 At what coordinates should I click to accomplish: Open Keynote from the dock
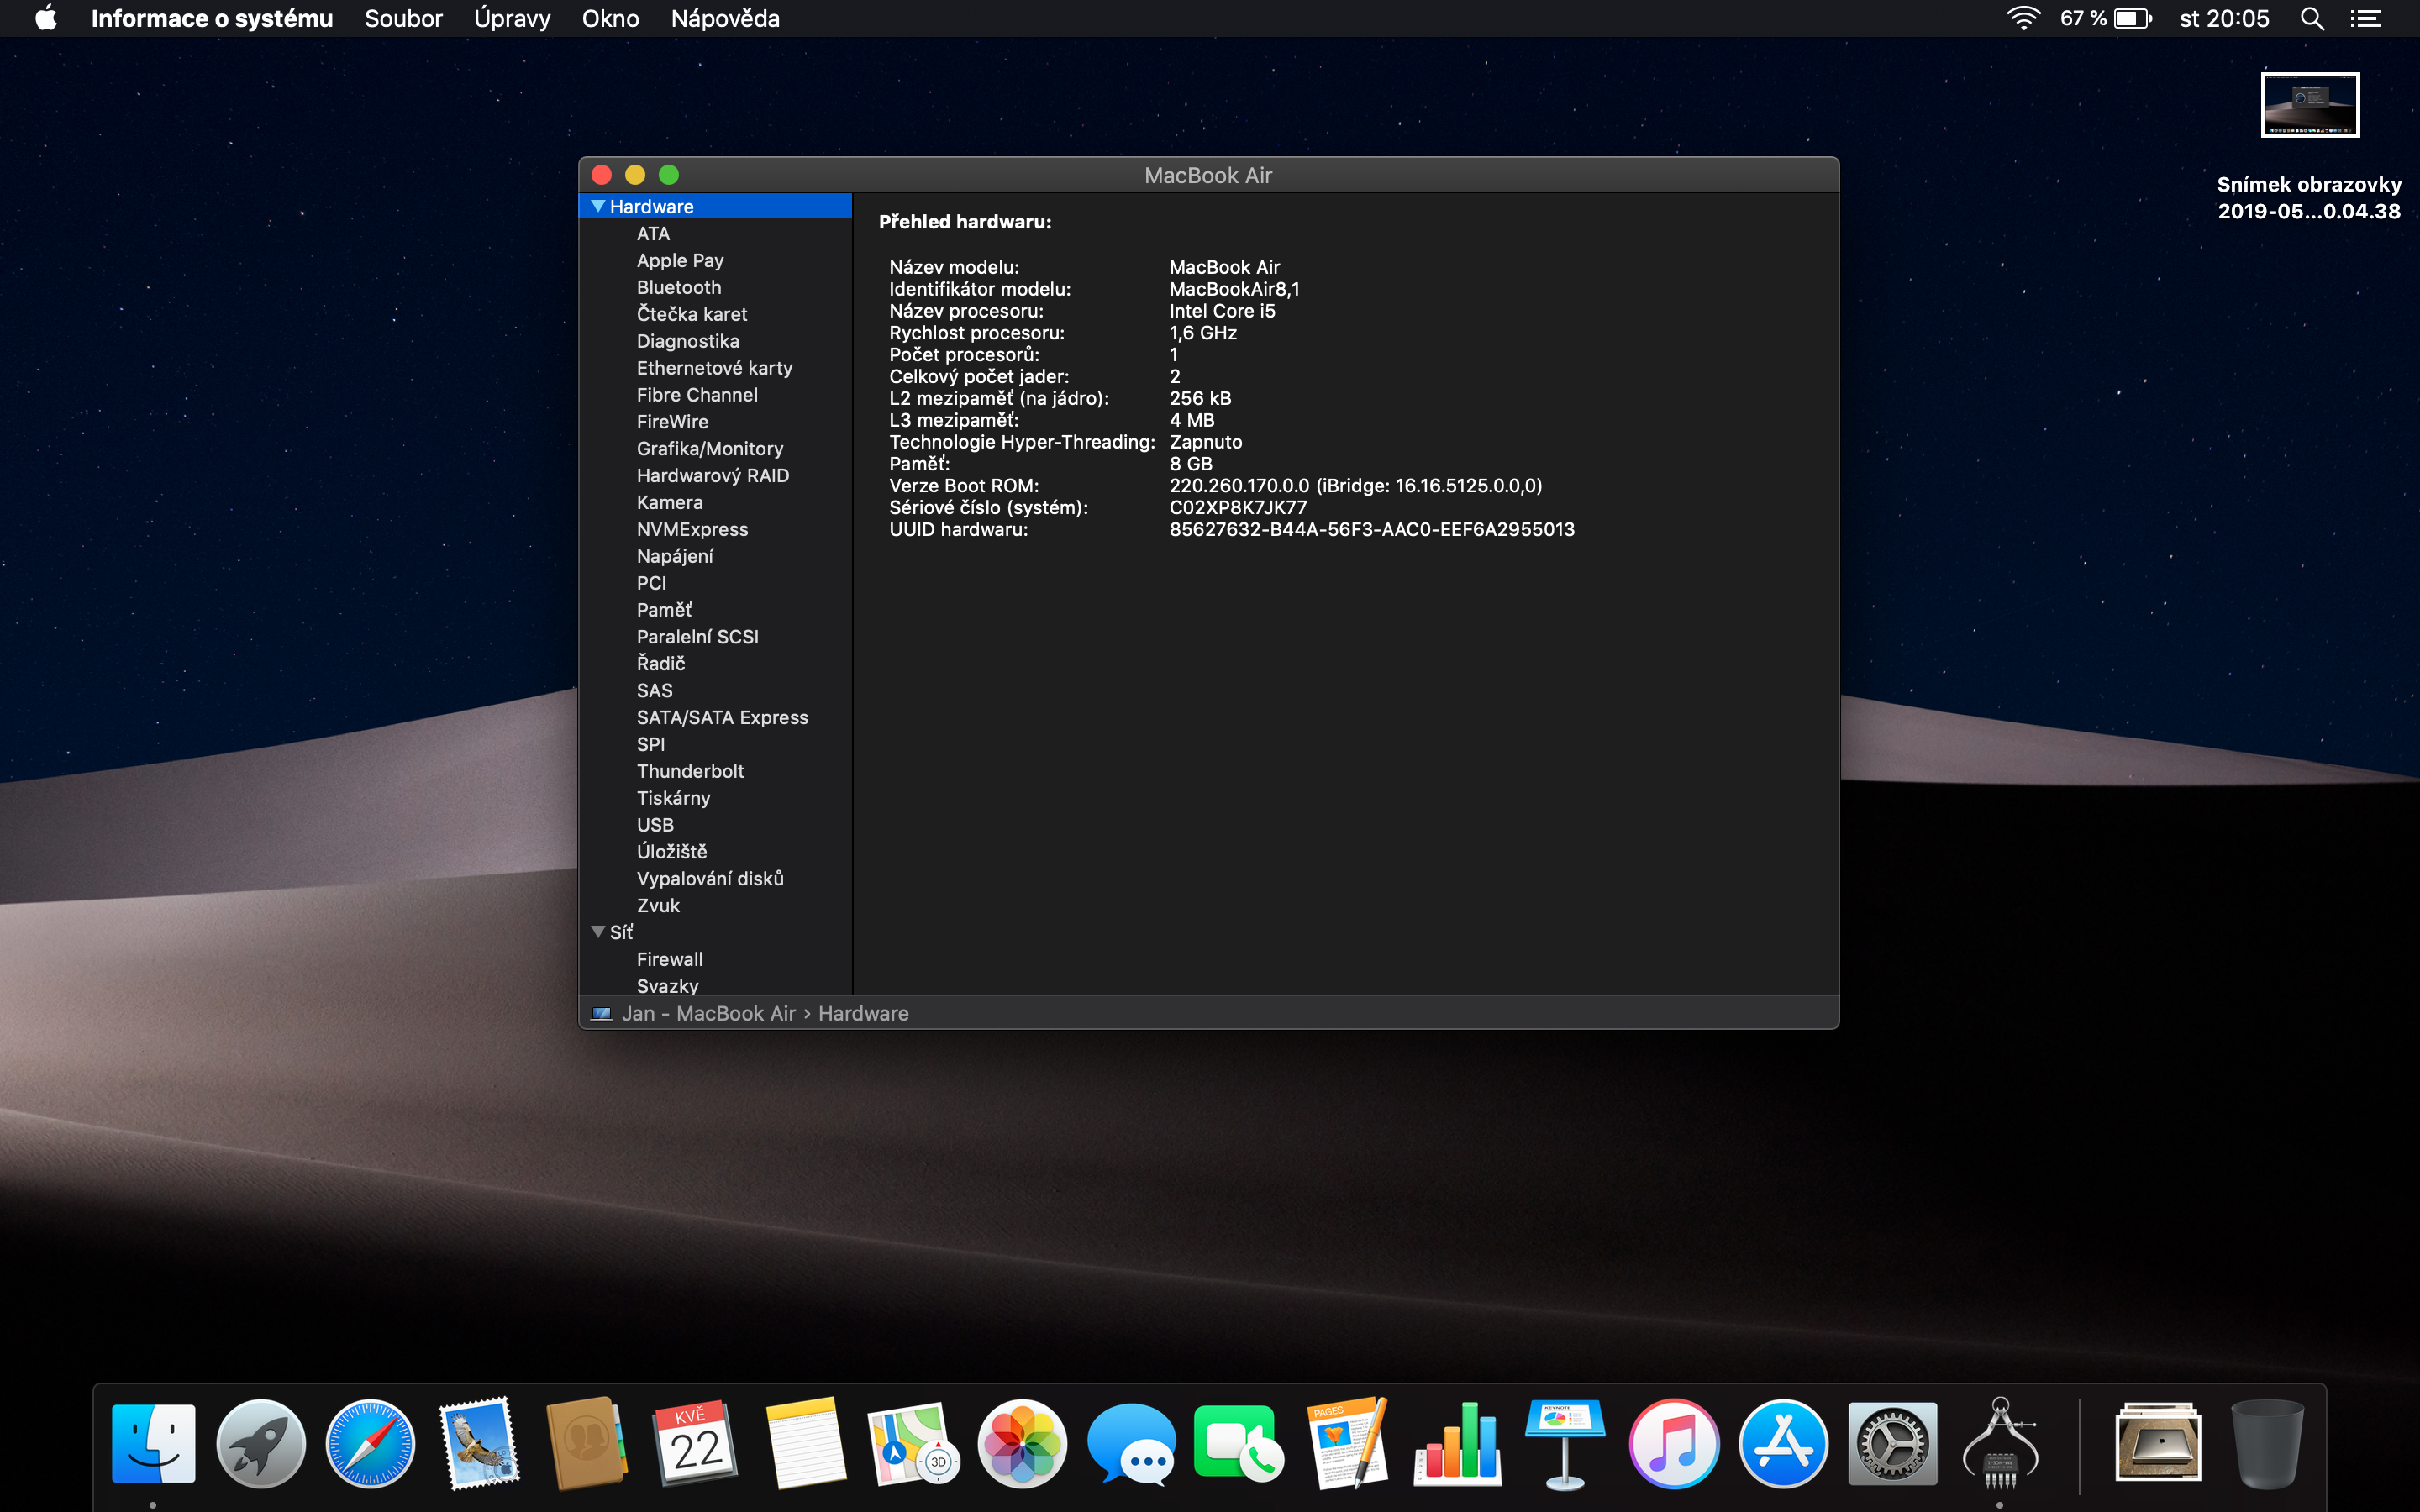click(x=1565, y=1444)
